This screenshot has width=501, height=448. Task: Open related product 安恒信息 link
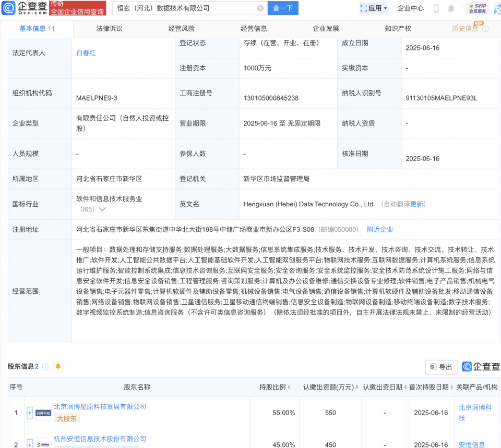point(472,444)
